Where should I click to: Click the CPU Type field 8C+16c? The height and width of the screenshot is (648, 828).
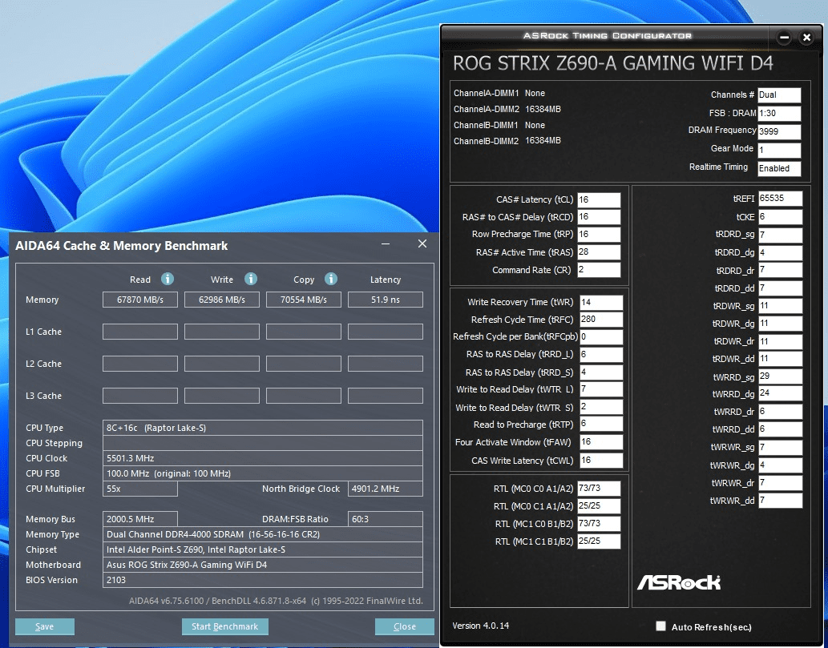(x=263, y=428)
